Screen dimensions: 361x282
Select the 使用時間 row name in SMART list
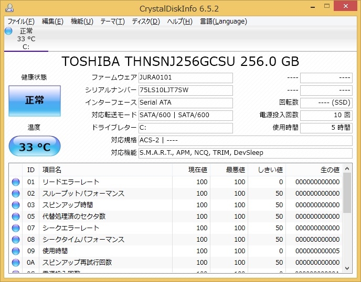55,251
